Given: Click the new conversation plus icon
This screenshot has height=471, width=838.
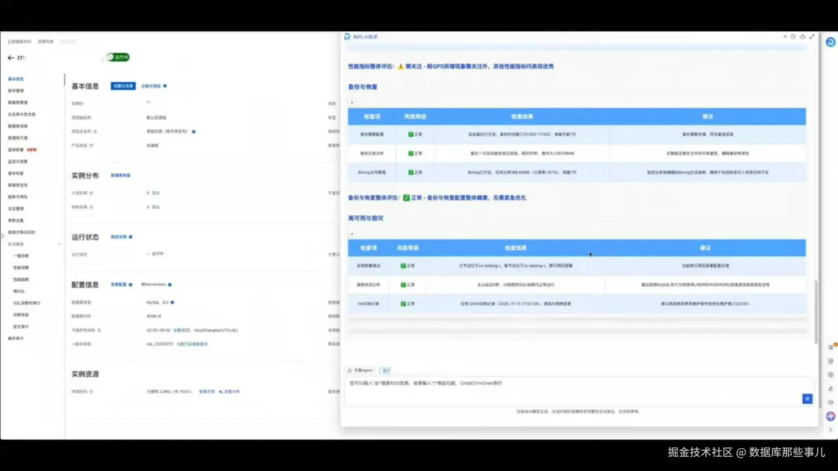Looking at the screenshot, I should coord(785,37).
